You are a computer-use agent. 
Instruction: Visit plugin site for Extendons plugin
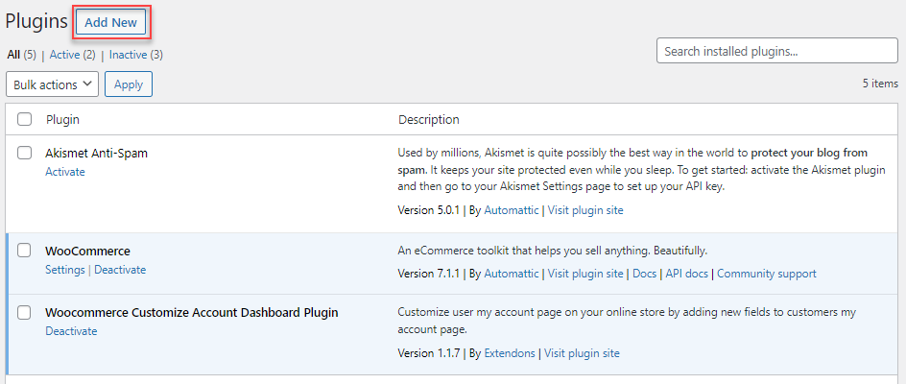tap(582, 352)
